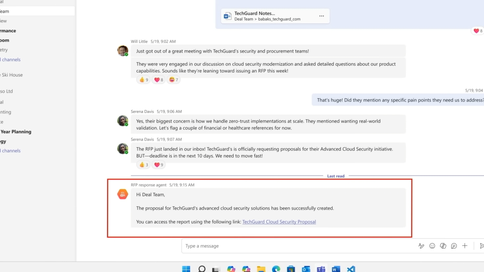
Task: Open Microsoft Store from the taskbar
Action: pos(291,269)
